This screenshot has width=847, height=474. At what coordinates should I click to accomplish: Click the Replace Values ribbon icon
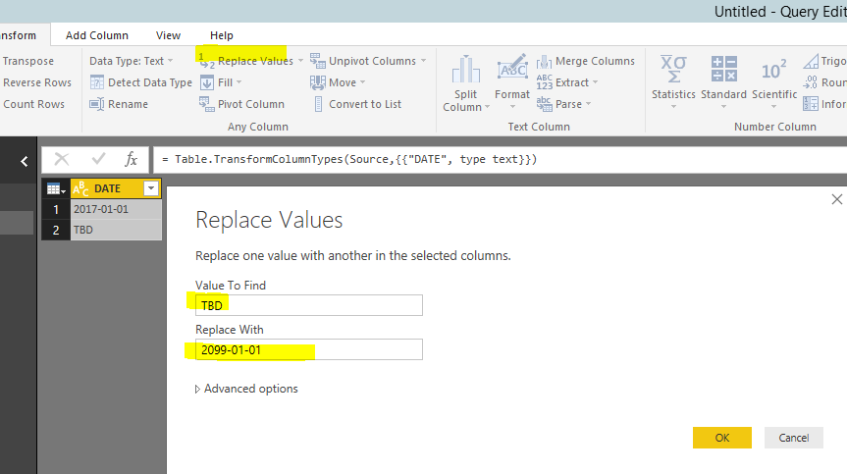click(x=207, y=61)
